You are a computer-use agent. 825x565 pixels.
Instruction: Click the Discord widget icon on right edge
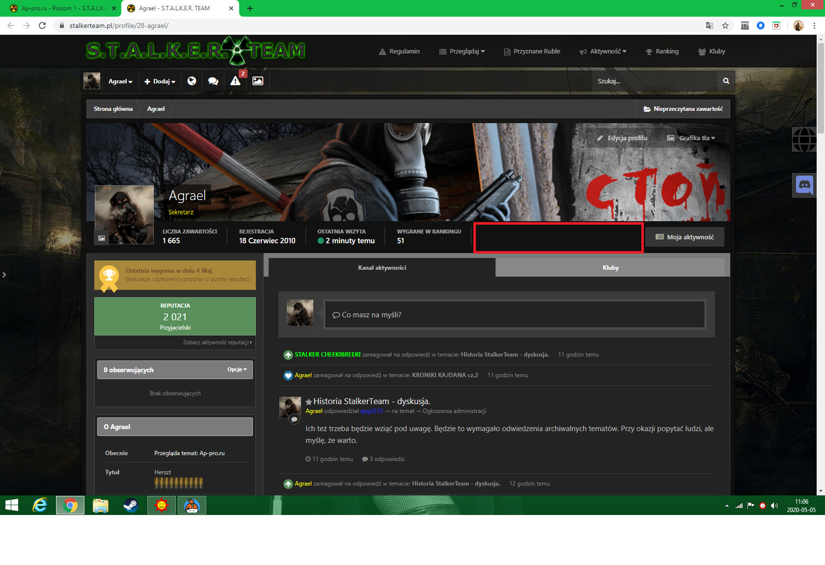pyautogui.click(x=804, y=185)
